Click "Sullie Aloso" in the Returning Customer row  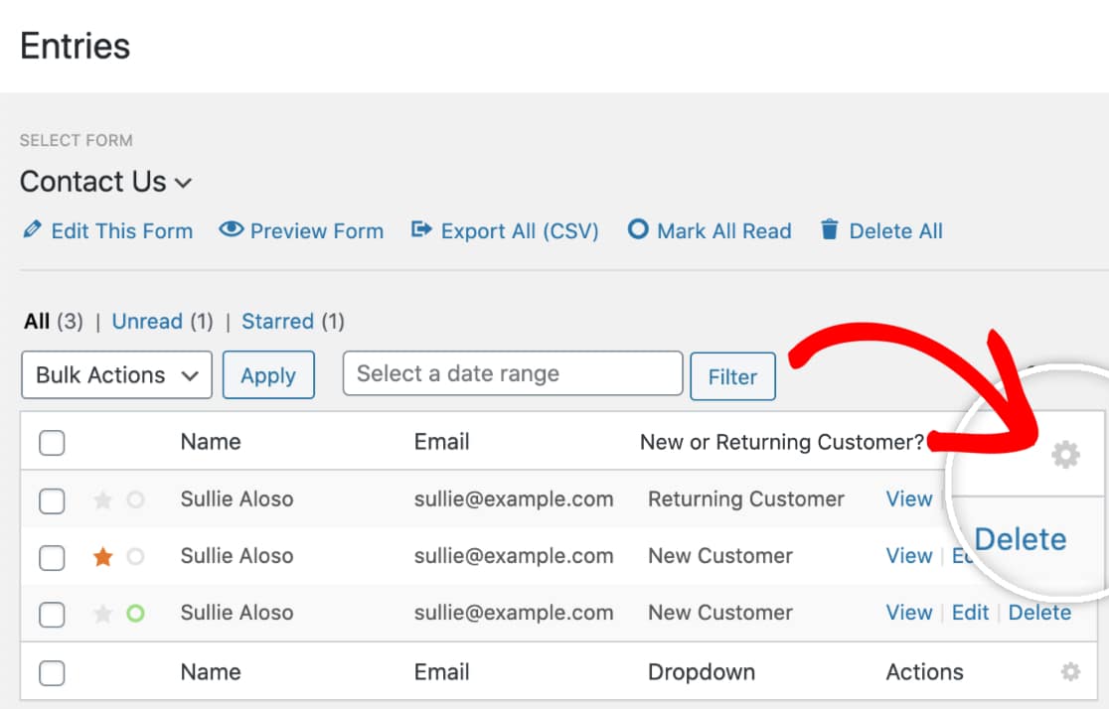pyautogui.click(x=237, y=499)
